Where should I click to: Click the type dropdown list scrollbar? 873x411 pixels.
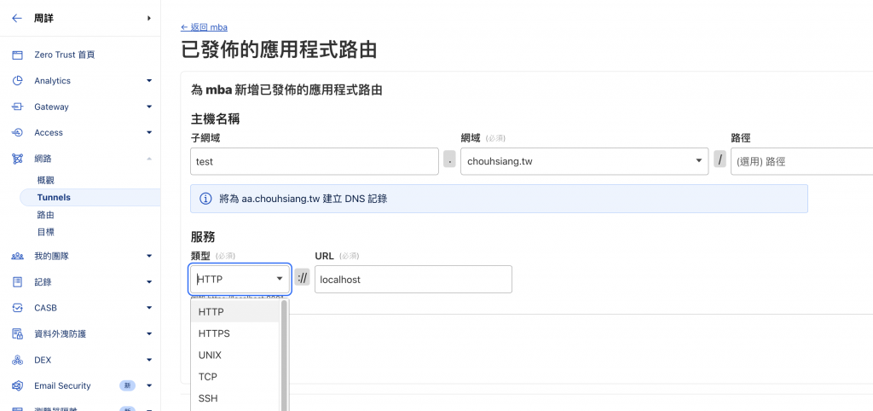click(284, 356)
